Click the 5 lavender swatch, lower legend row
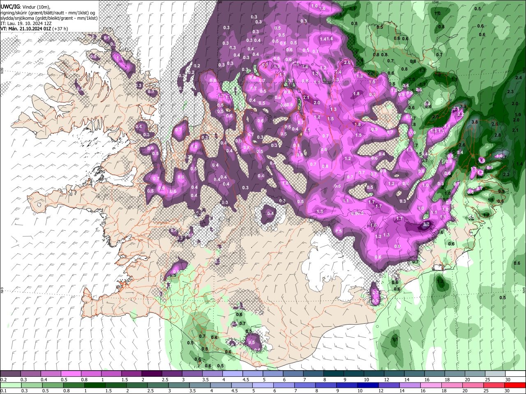 coord(263,385)
